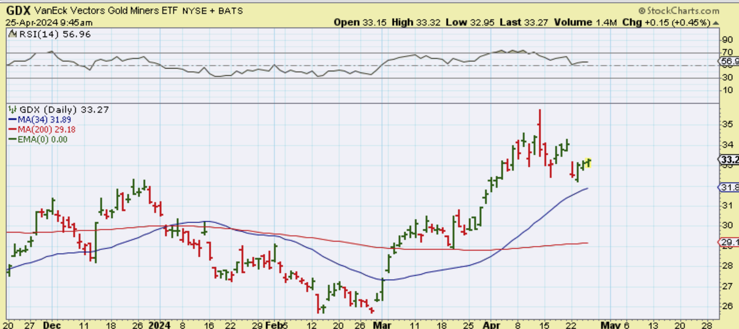Click the 35 label on the price axis
This screenshot has height=329, width=739.
tap(727, 124)
